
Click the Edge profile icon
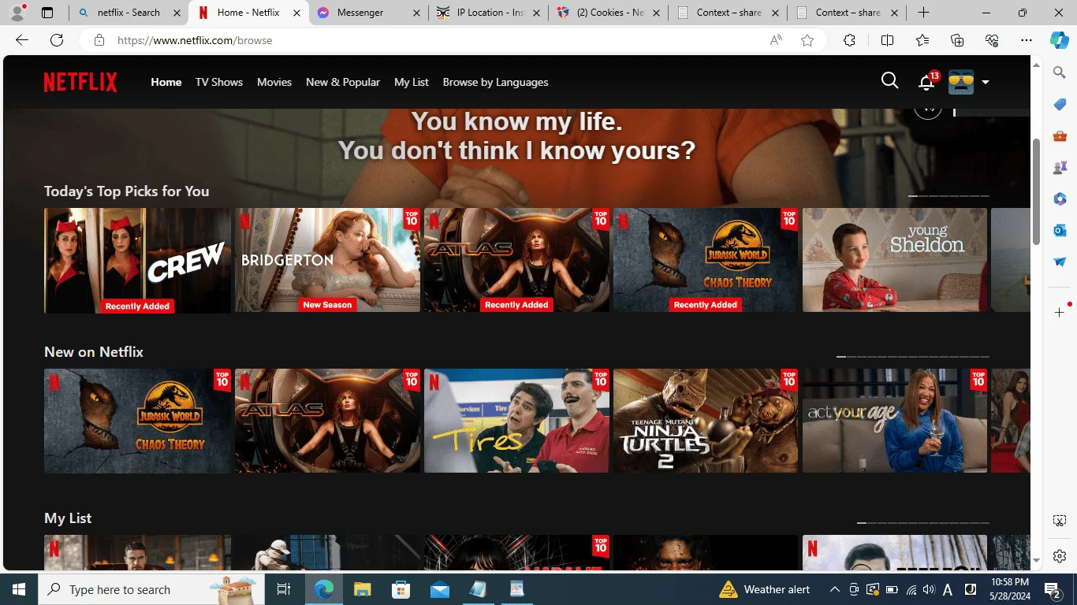click(x=17, y=13)
